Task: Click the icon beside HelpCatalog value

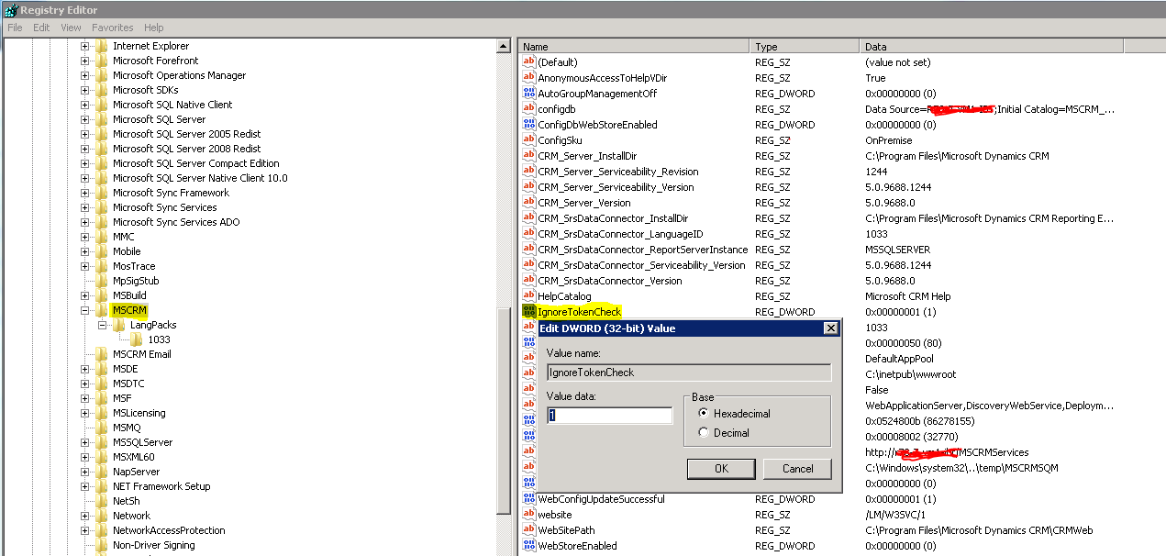Action: click(x=528, y=296)
